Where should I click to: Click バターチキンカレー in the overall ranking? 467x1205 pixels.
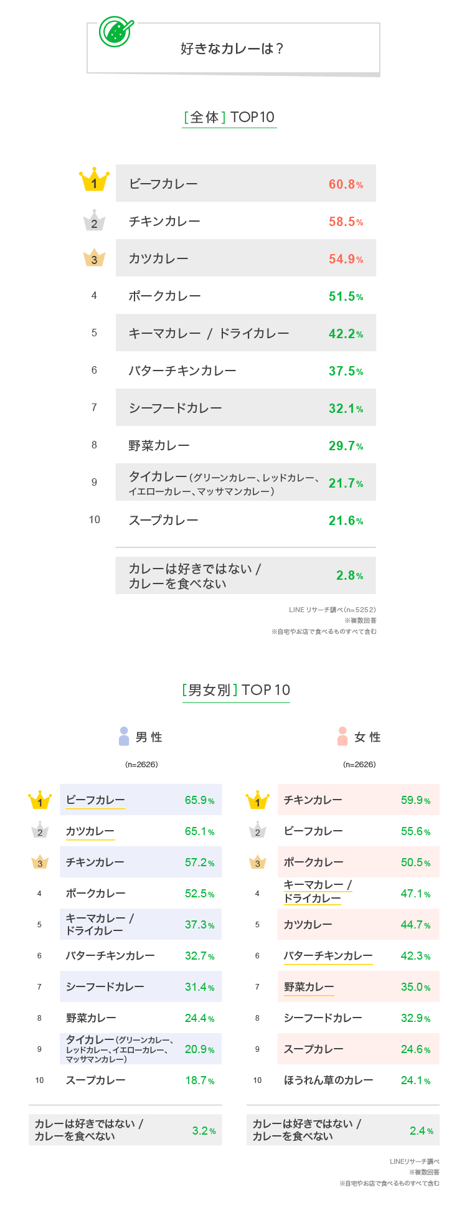coord(182,371)
